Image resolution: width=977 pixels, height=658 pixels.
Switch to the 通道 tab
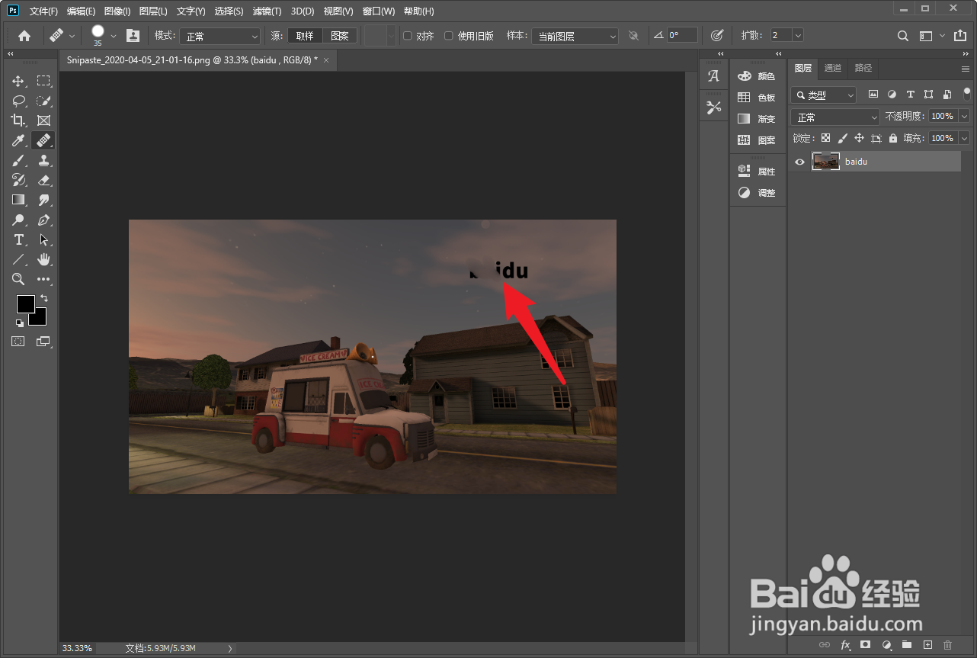click(x=833, y=68)
